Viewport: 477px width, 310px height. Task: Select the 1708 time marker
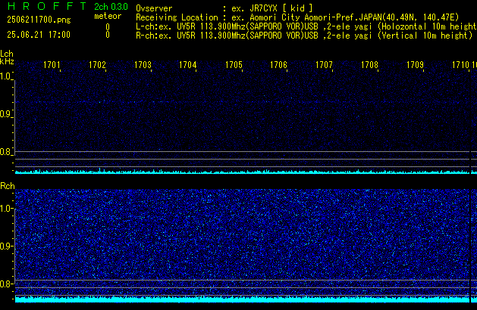coord(369,65)
